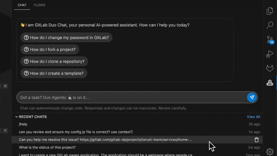The height and width of the screenshot is (156, 277).
Task: Open the GitLab tanuki icon
Action: [270, 68]
